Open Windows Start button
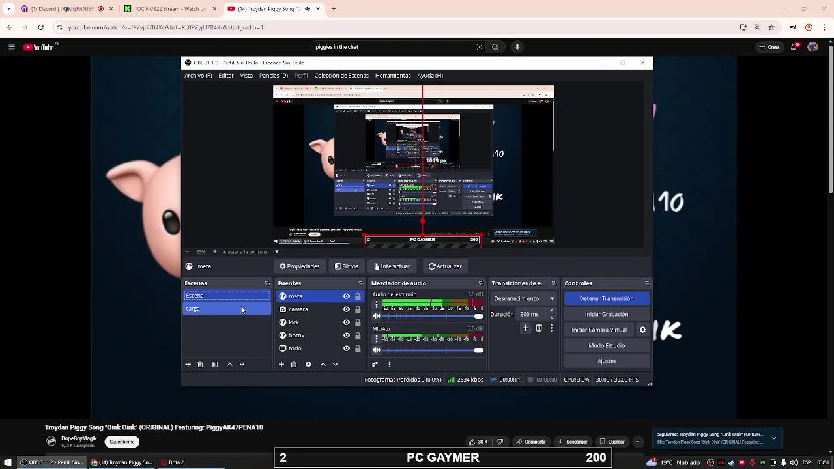This screenshot has width=834, height=469. pyautogui.click(x=8, y=462)
